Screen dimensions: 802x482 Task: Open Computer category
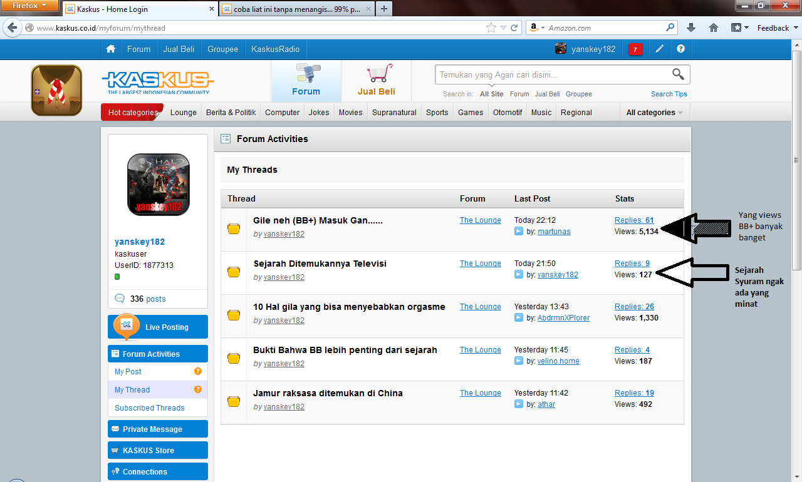(282, 113)
